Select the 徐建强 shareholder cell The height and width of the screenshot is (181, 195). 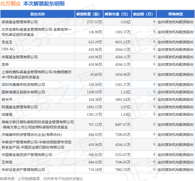(7, 114)
